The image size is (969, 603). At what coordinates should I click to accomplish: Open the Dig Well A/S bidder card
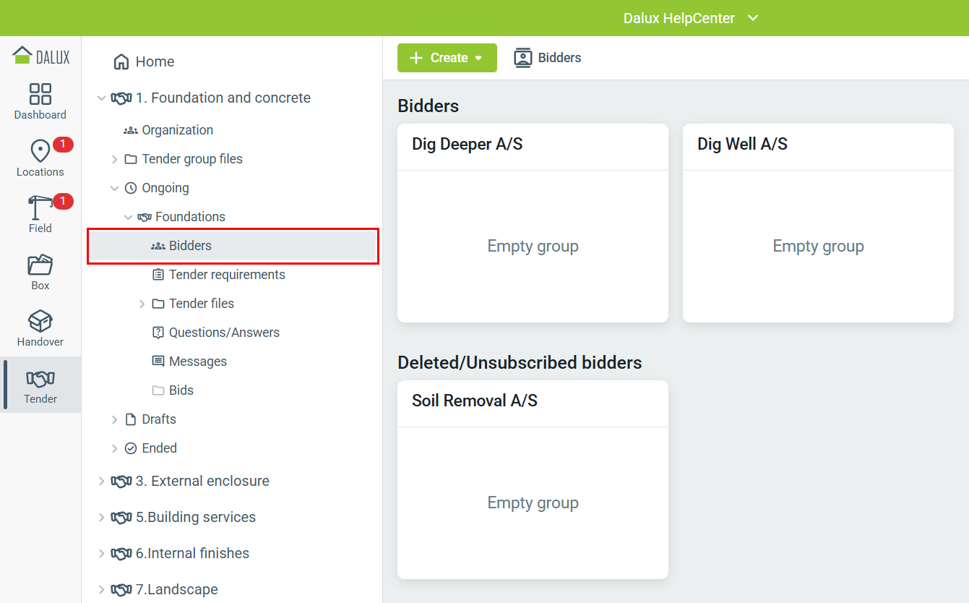coord(818,223)
